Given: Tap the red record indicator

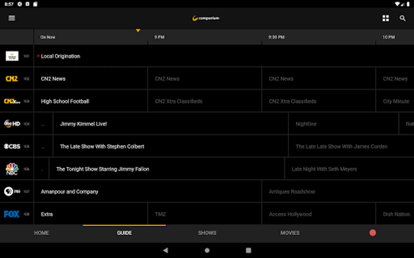Looking at the screenshot, I should point(373,233).
